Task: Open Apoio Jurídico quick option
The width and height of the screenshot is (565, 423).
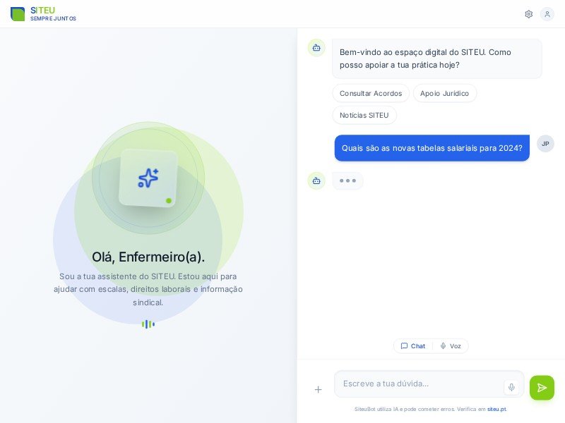Action: point(445,93)
